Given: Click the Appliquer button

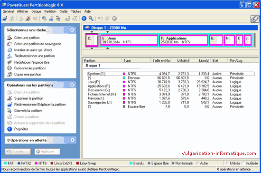Looking at the screenshot, I should click(47, 151).
